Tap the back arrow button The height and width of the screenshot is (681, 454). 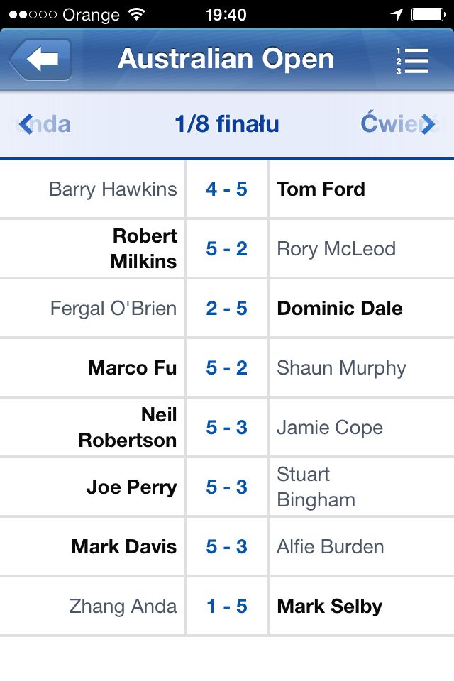(x=41, y=59)
